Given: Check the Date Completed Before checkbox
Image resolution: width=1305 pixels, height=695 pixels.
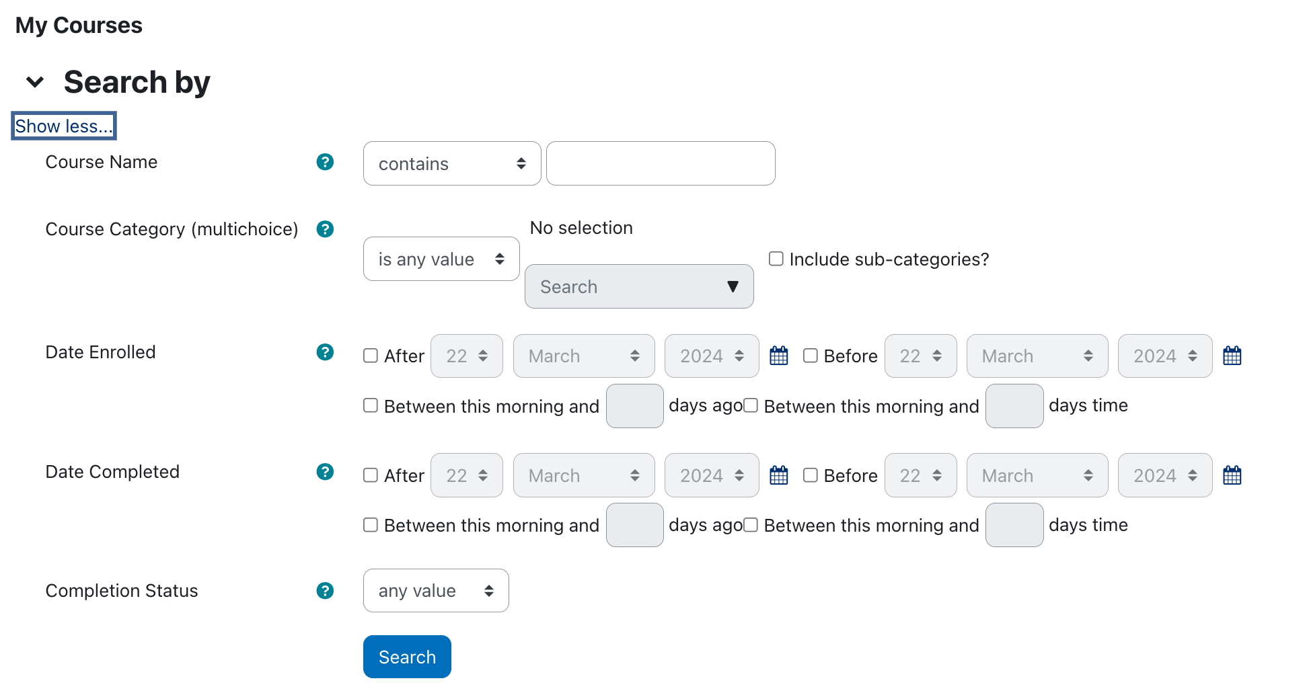Looking at the screenshot, I should click(x=811, y=475).
